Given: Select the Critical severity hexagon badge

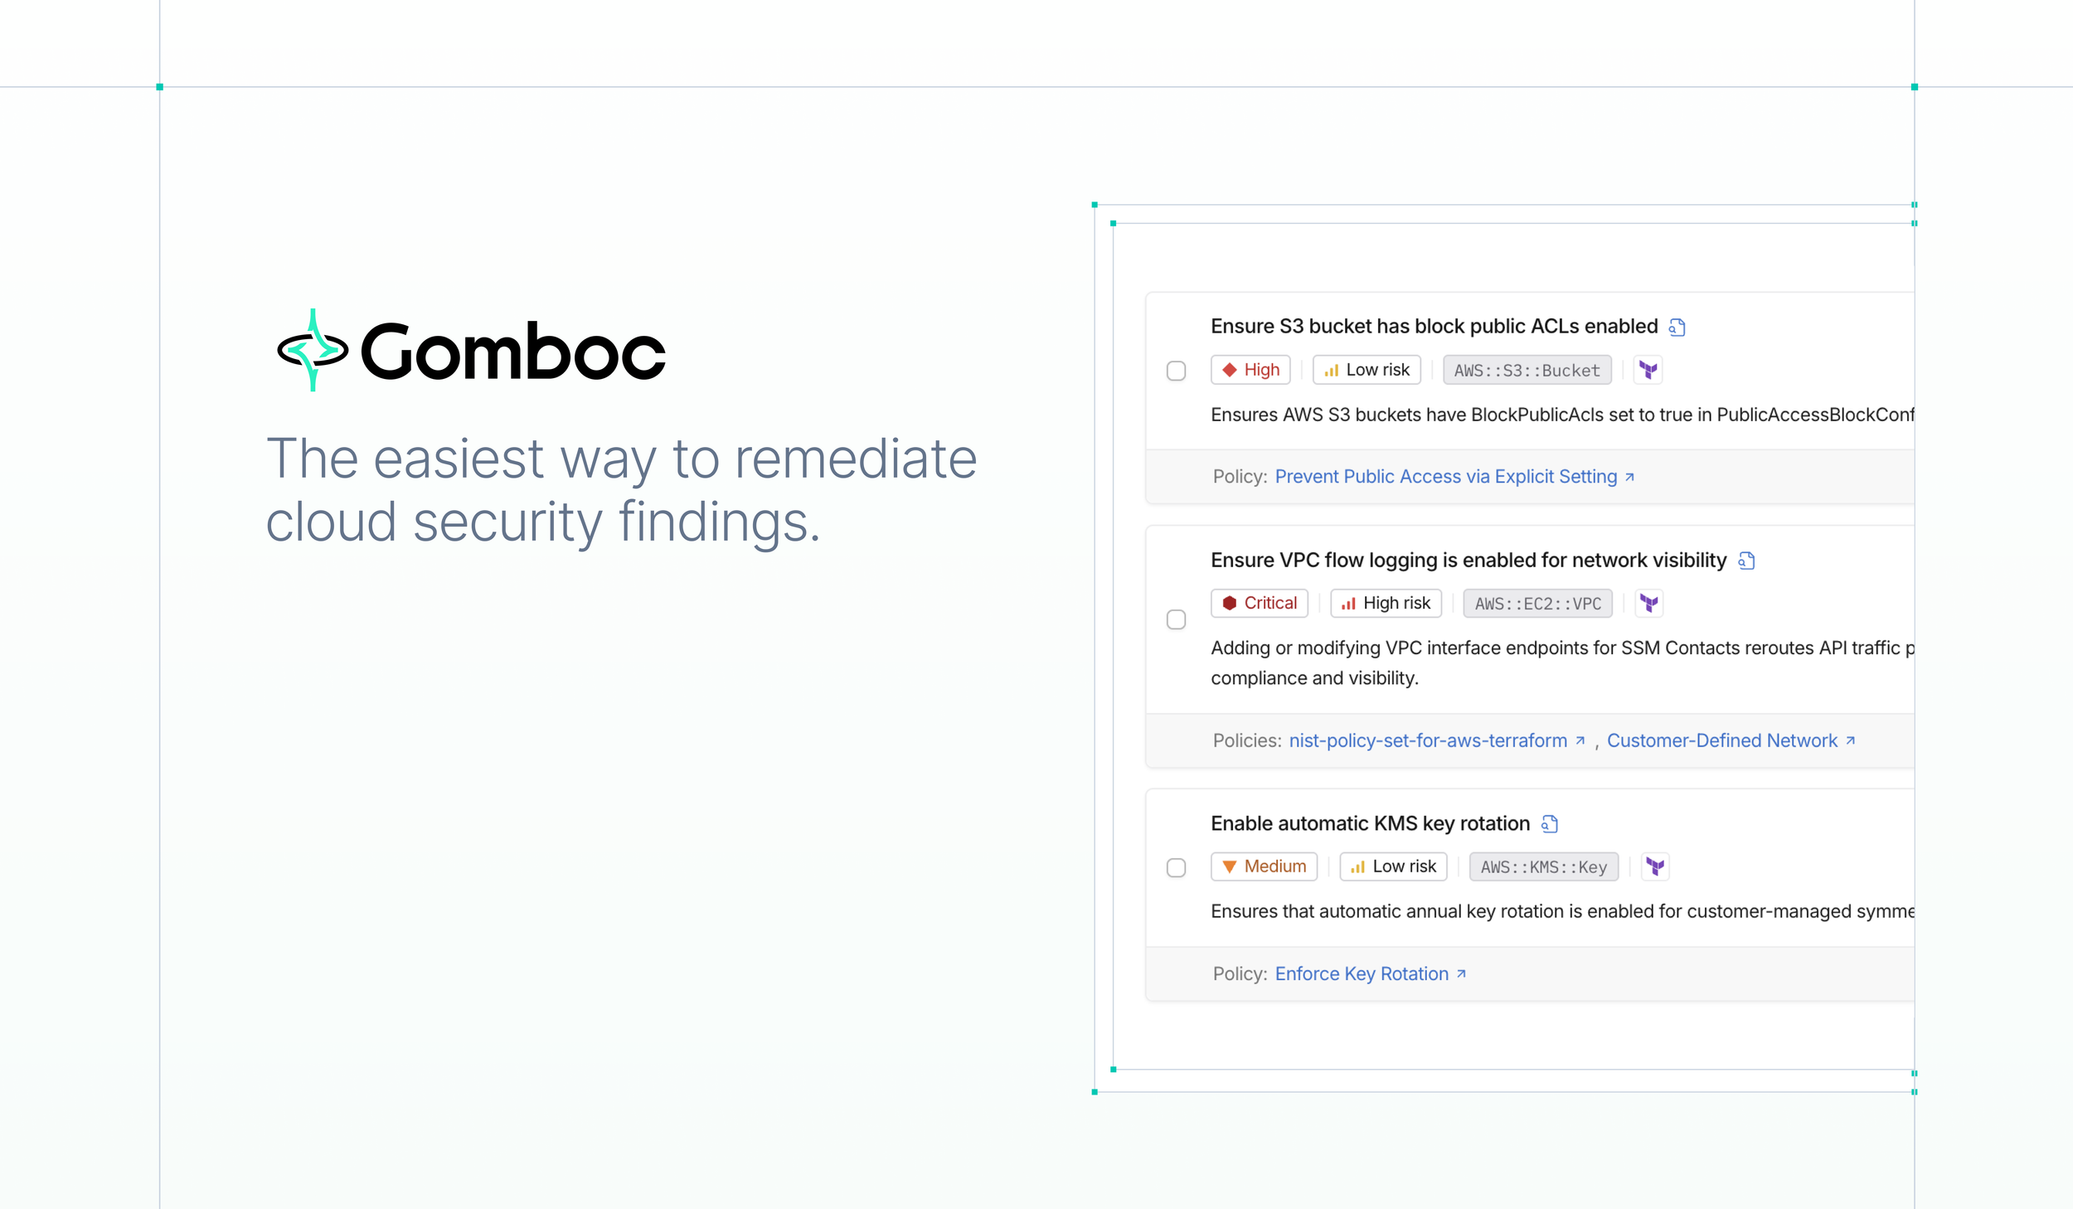Looking at the screenshot, I should (1260, 604).
